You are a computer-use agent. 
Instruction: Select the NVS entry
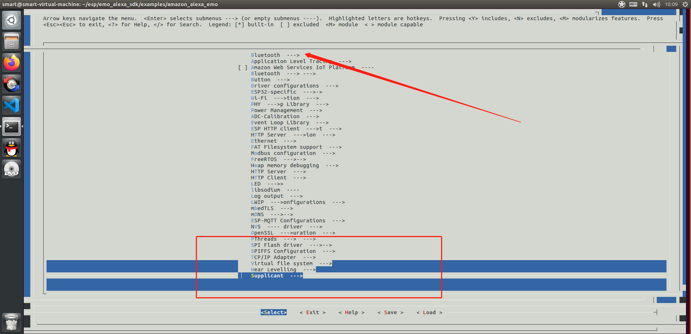[287, 227]
